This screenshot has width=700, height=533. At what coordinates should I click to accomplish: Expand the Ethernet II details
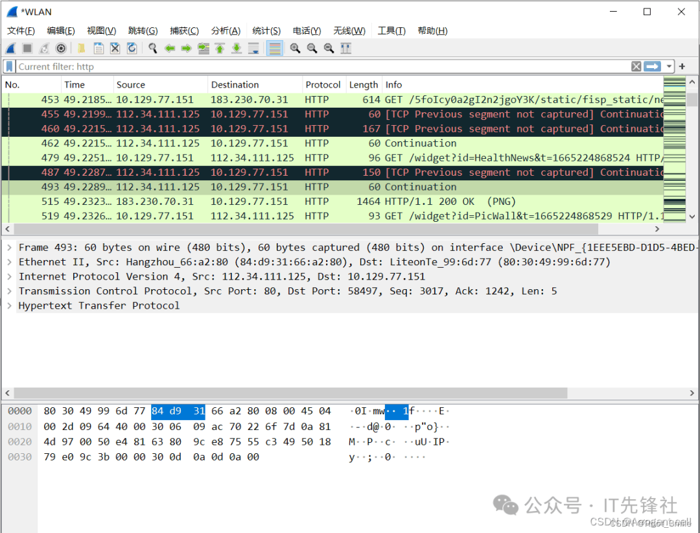point(9,262)
